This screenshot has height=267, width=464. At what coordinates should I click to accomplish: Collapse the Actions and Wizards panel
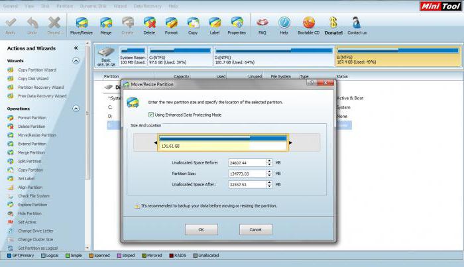[x=76, y=48]
